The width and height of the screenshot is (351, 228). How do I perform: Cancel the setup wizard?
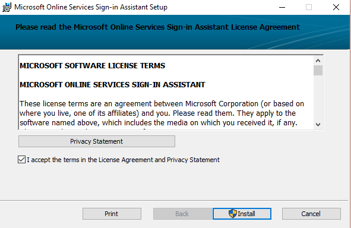(311, 214)
